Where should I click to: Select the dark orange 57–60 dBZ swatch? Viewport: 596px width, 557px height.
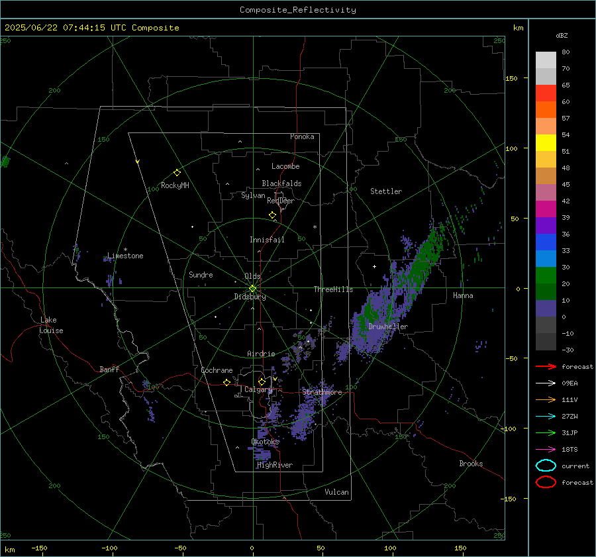[x=546, y=110]
